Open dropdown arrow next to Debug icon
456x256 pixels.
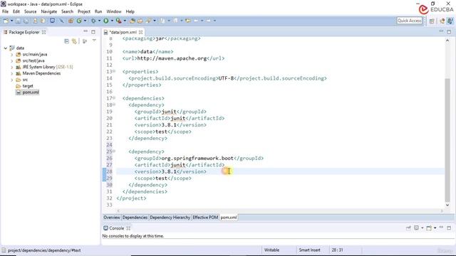(x=99, y=21)
